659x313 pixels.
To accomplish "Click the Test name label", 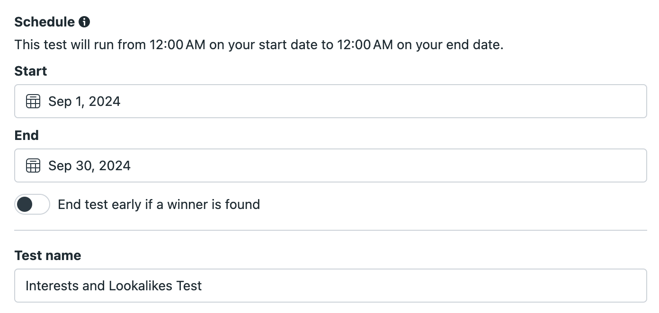I will pos(48,255).
